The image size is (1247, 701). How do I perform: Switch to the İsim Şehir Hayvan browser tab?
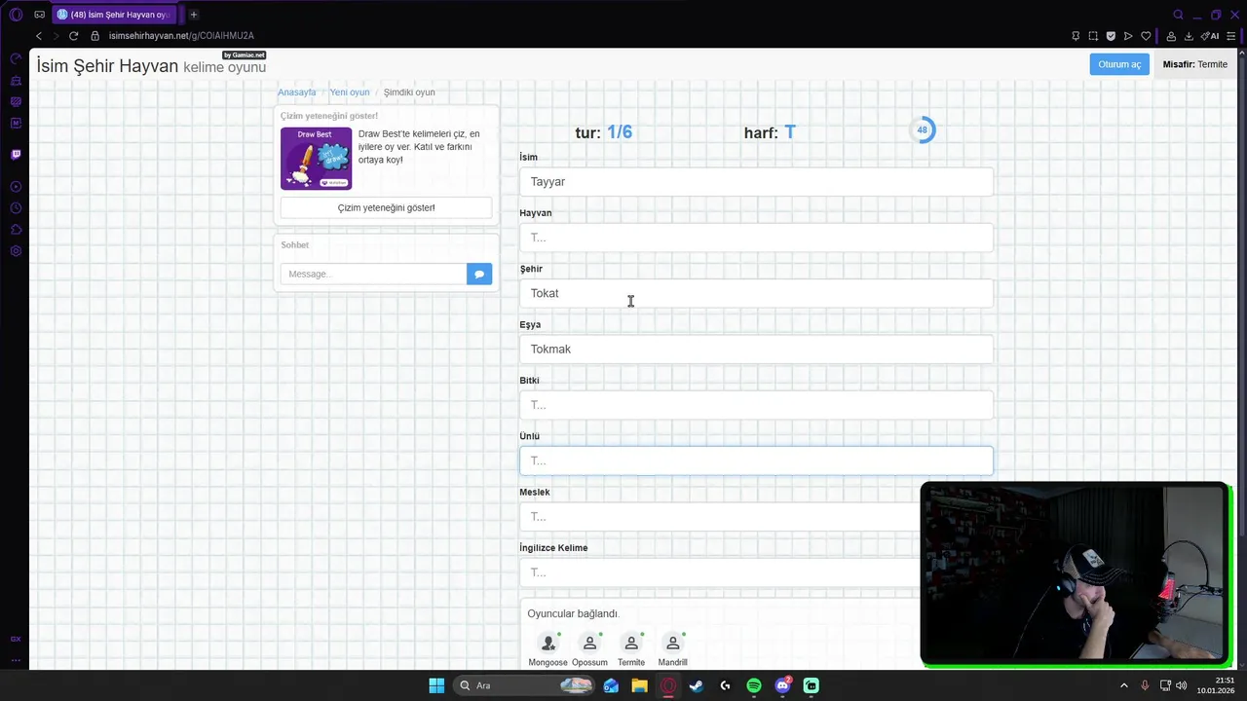point(115,15)
